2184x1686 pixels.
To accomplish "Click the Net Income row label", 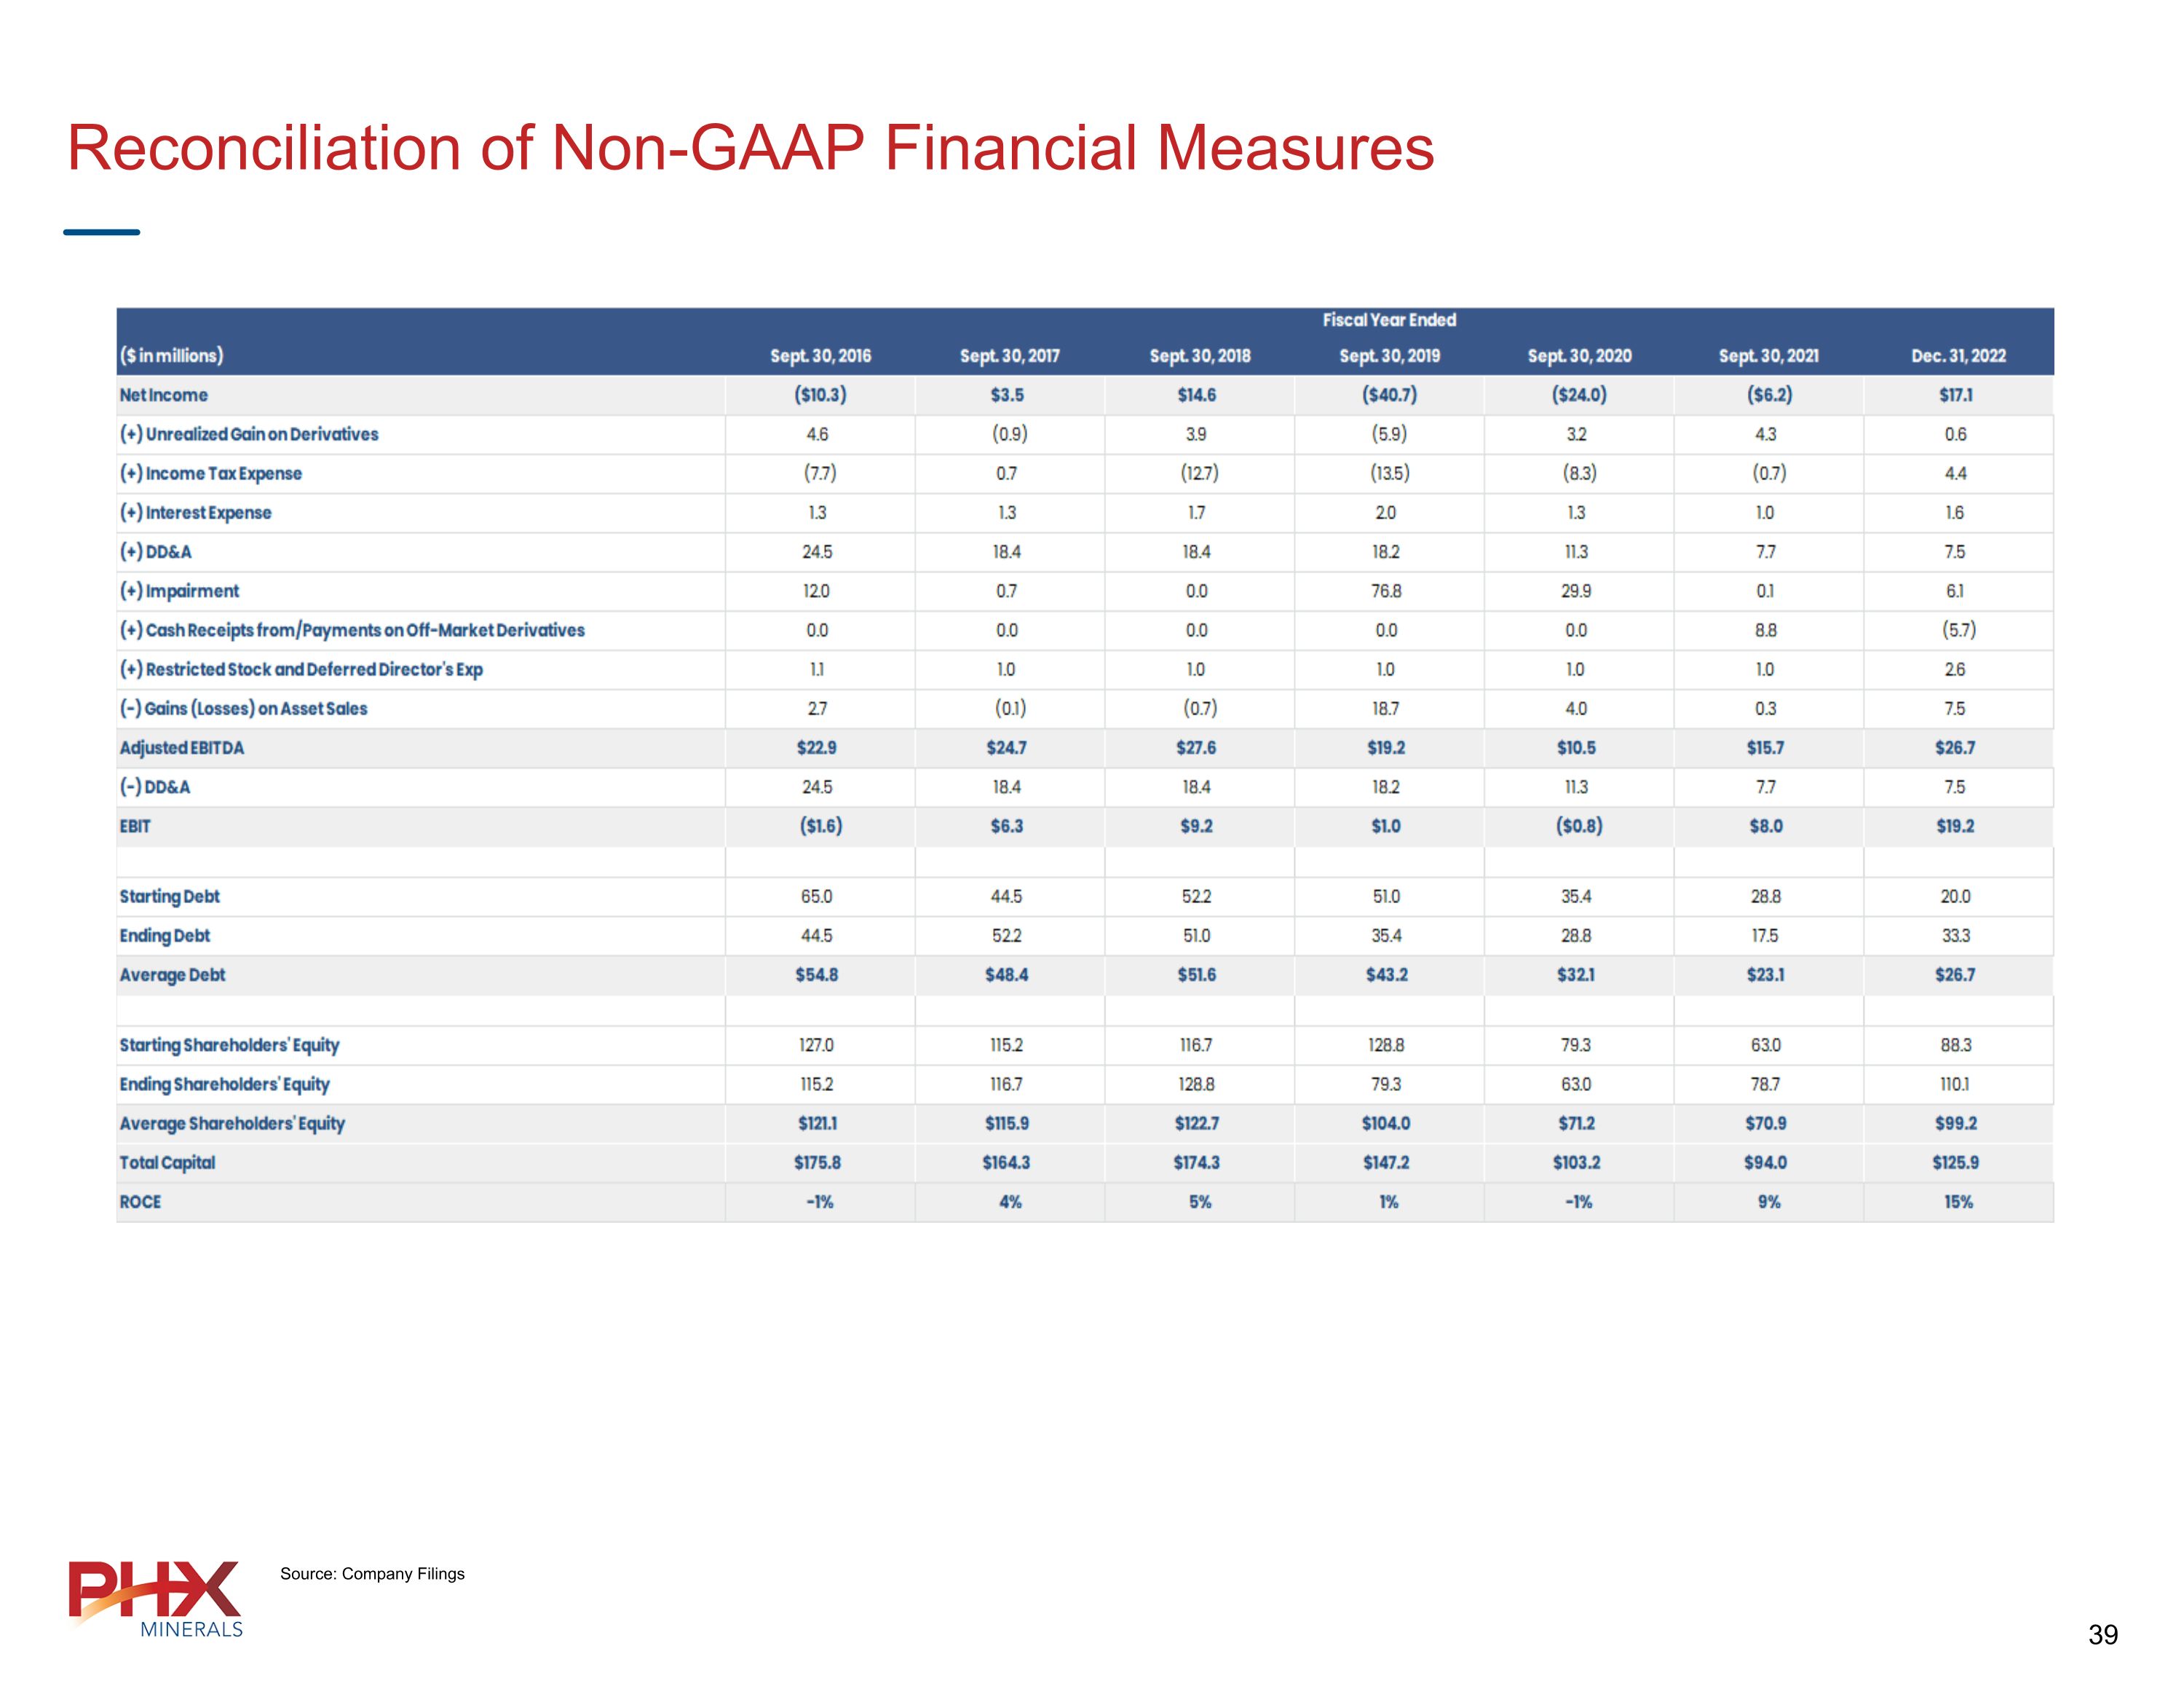I will pos(164,395).
